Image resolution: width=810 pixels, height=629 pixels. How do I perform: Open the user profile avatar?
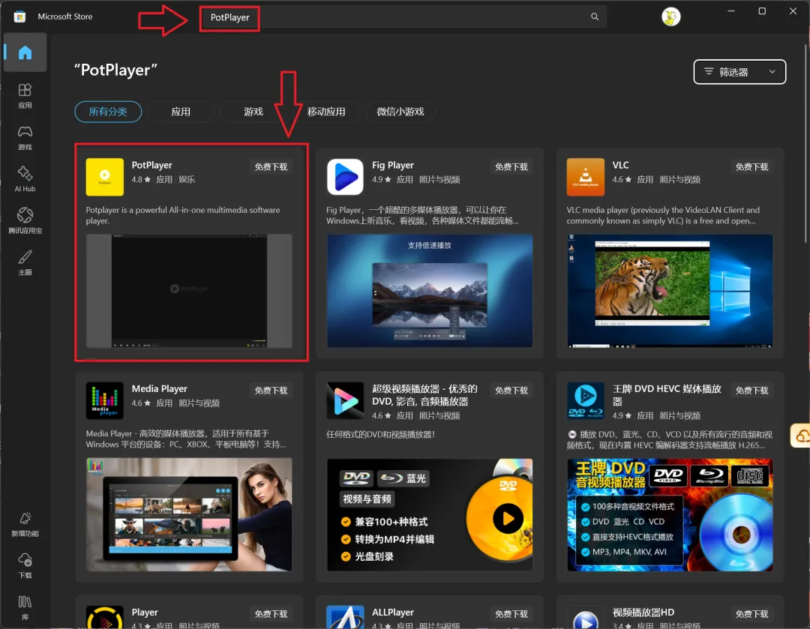pos(670,17)
